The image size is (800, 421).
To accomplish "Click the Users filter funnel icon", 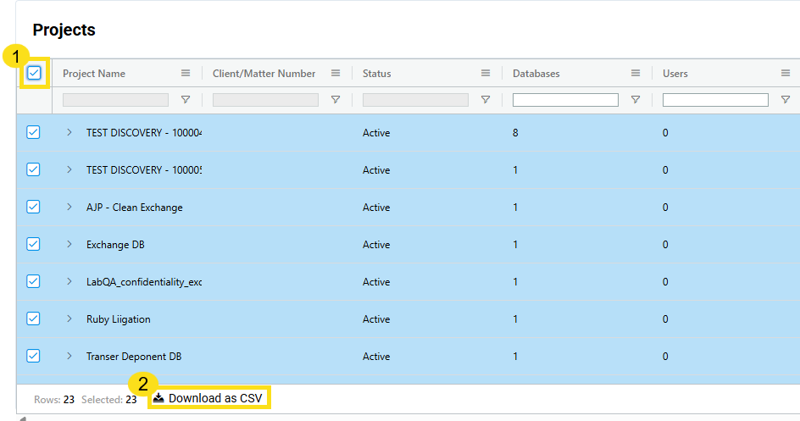I will point(786,100).
